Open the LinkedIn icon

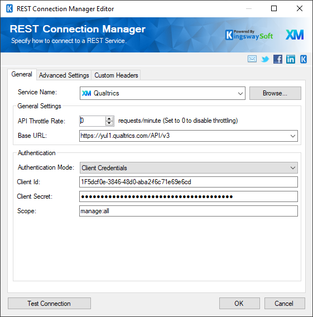point(290,59)
